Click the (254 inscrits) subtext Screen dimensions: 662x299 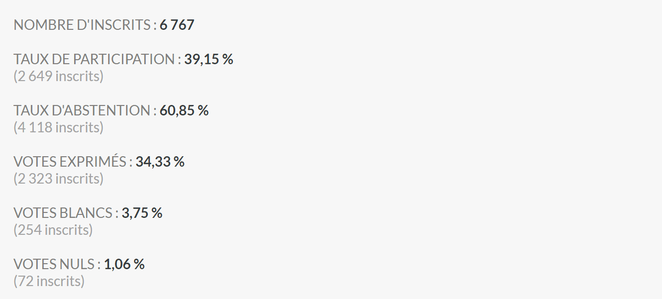(x=53, y=230)
